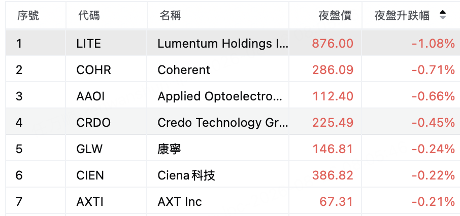Select the Coherent stock name
460x216 pixels.
[x=184, y=70]
